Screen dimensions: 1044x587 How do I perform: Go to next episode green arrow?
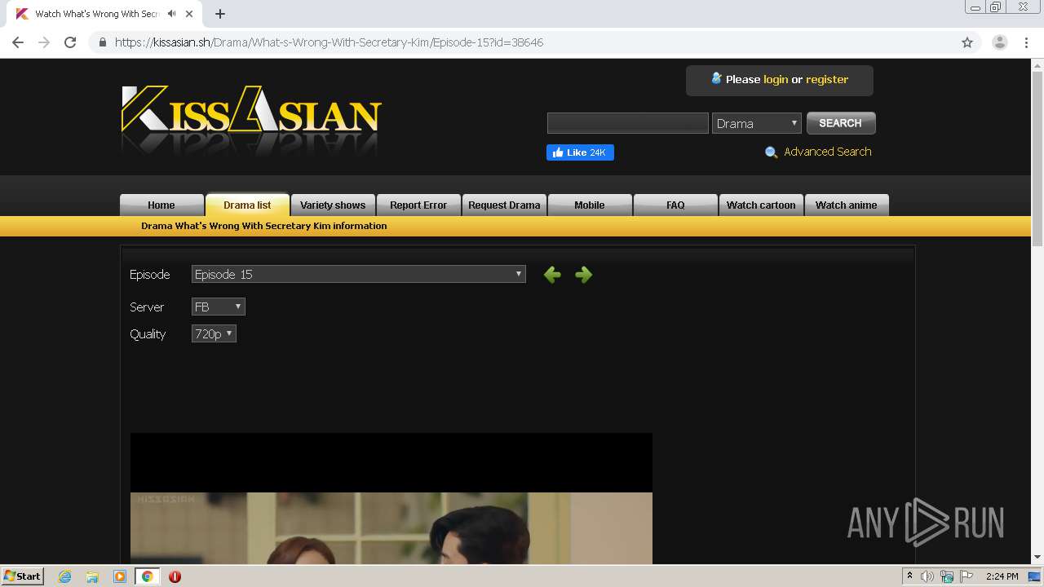(583, 275)
